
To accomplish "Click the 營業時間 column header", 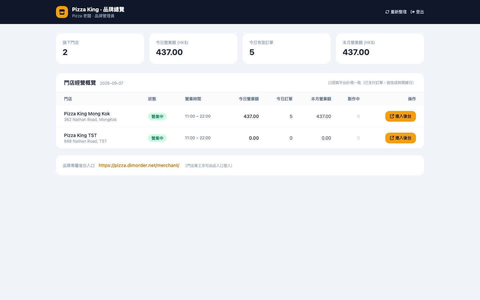I will (193, 99).
